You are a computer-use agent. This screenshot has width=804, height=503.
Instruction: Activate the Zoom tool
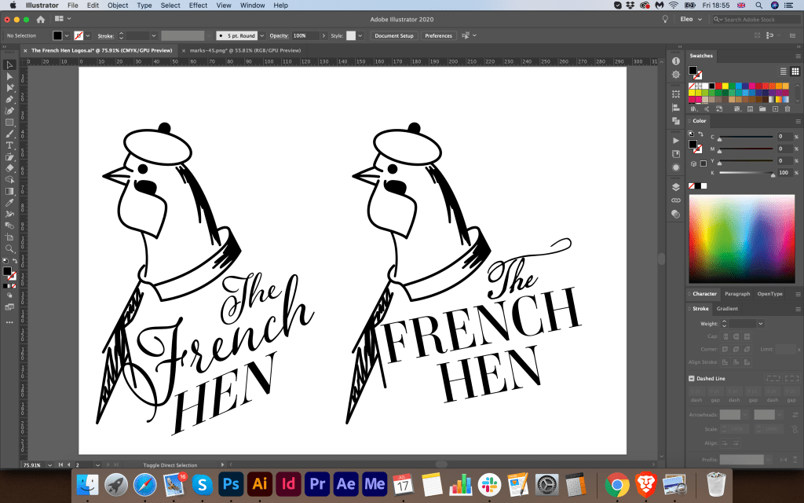coord(9,248)
